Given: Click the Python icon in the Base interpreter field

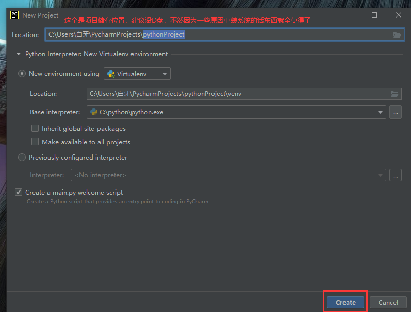Looking at the screenshot, I should [94, 112].
